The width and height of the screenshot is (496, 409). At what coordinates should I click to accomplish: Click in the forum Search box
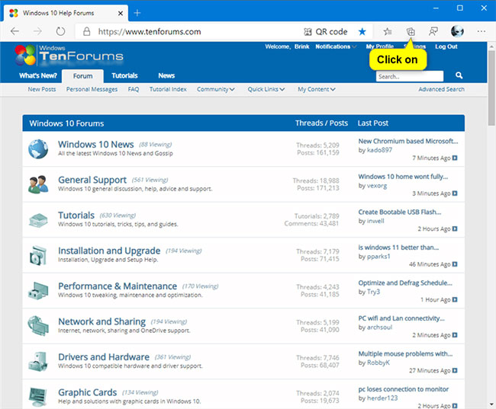click(409, 76)
